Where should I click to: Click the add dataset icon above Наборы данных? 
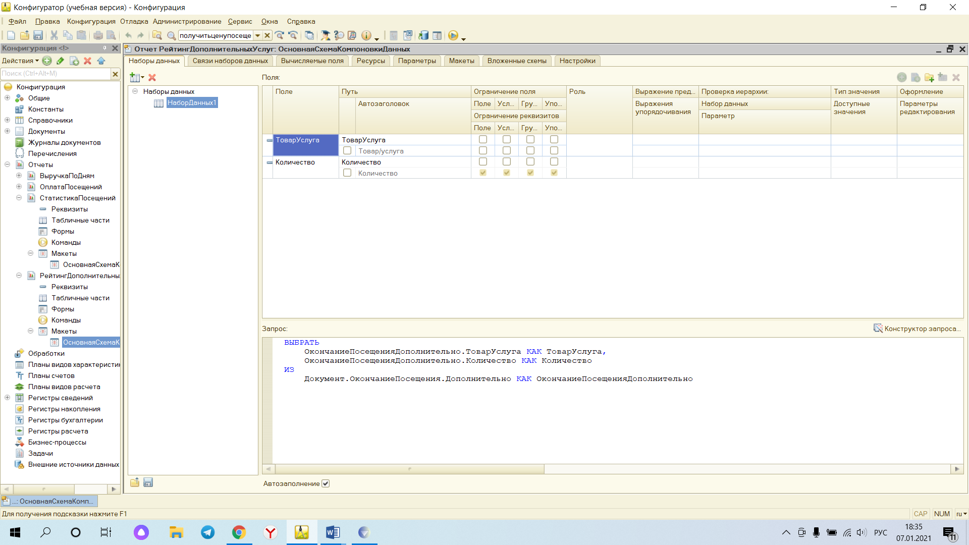(135, 77)
